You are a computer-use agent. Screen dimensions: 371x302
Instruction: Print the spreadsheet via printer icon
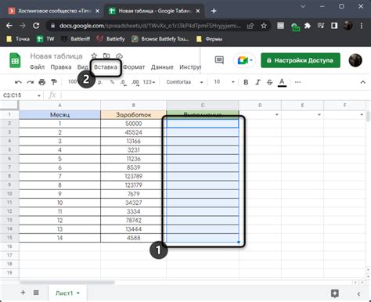click(x=42, y=82)
